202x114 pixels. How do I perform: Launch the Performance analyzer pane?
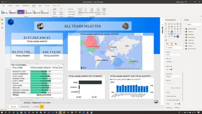click(x=98, y=11)
